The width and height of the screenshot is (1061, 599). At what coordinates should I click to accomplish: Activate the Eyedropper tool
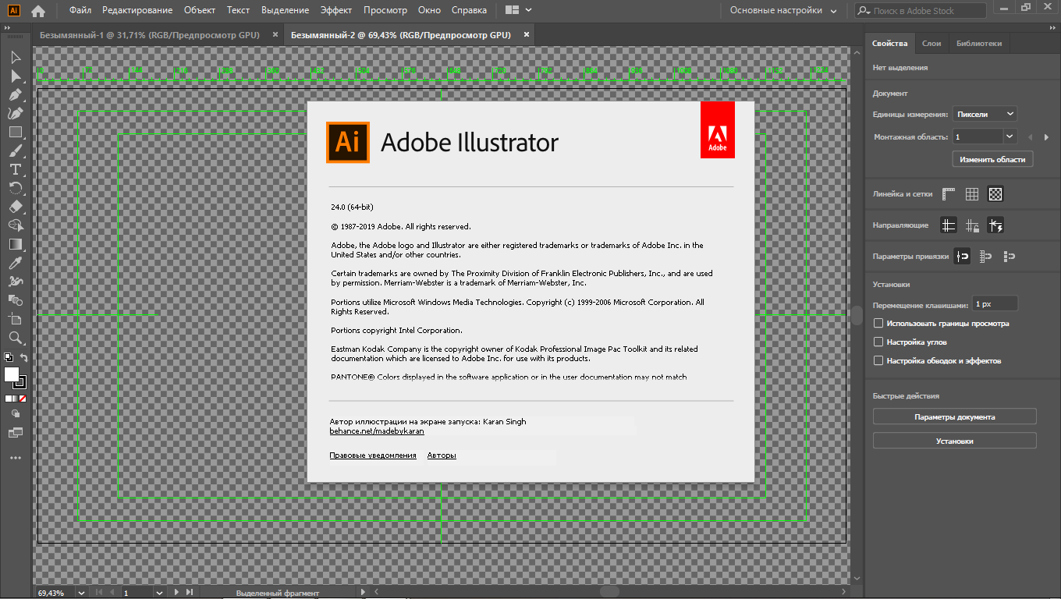15,264
